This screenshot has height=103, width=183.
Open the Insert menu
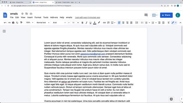(30, 17)
